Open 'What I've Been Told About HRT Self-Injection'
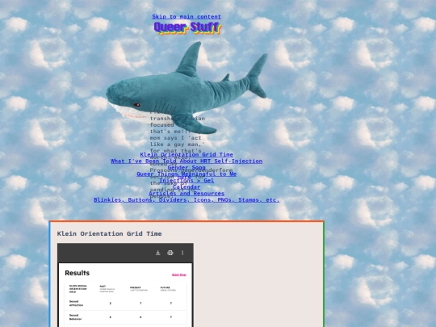The image size is (436, 327). 187,161
